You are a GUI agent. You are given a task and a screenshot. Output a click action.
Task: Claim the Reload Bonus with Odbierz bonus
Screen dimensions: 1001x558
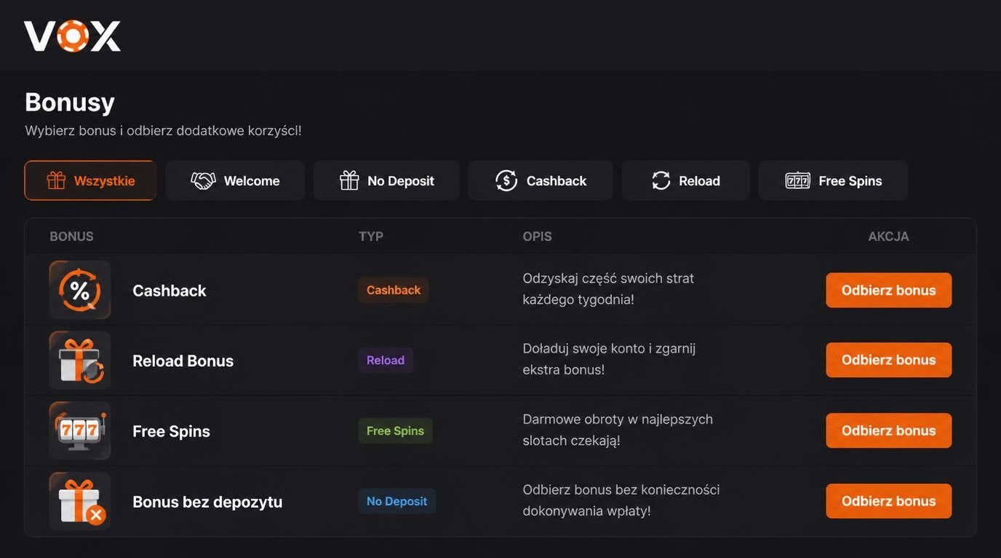[x=889, y=360]
